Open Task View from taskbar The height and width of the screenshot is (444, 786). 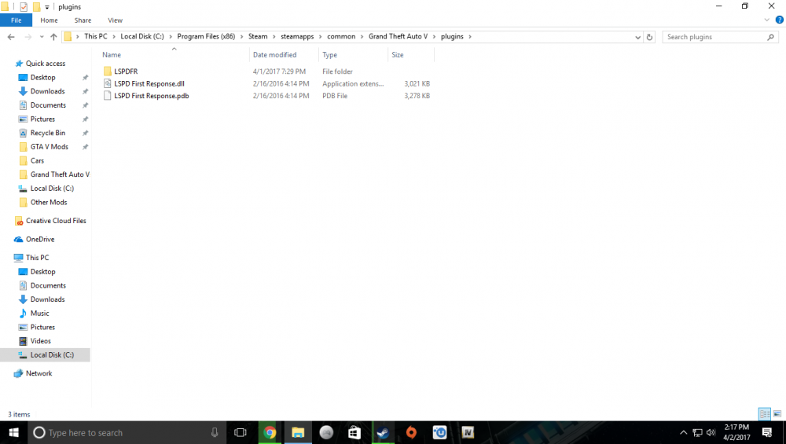click(x=241, y=432)
